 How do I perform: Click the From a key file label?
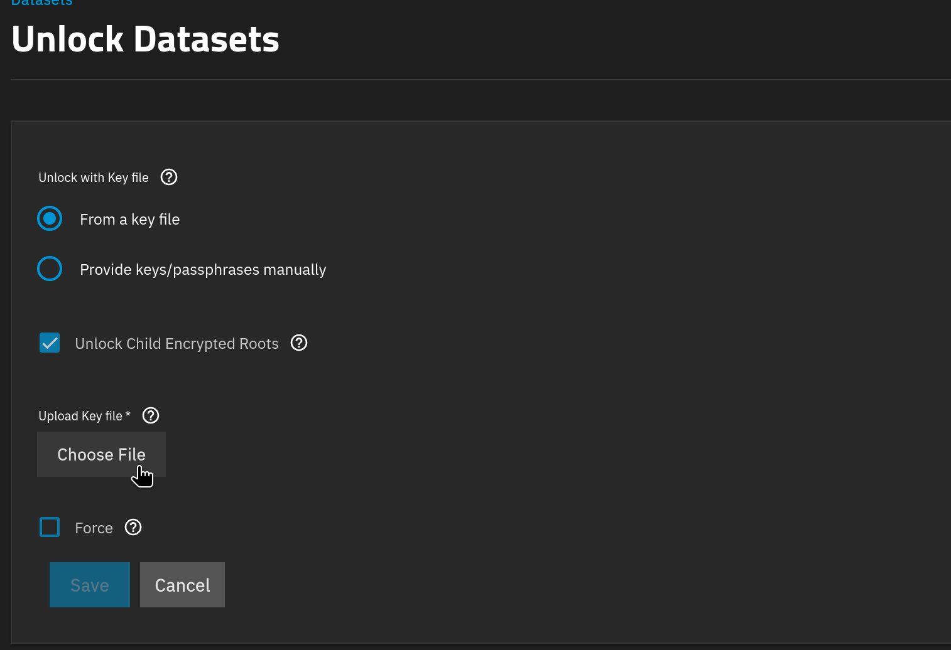[x=130, y=220]
